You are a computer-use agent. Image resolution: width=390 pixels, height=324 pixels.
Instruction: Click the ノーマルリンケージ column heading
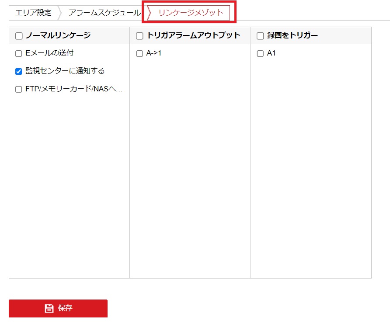tap(59, 35)
